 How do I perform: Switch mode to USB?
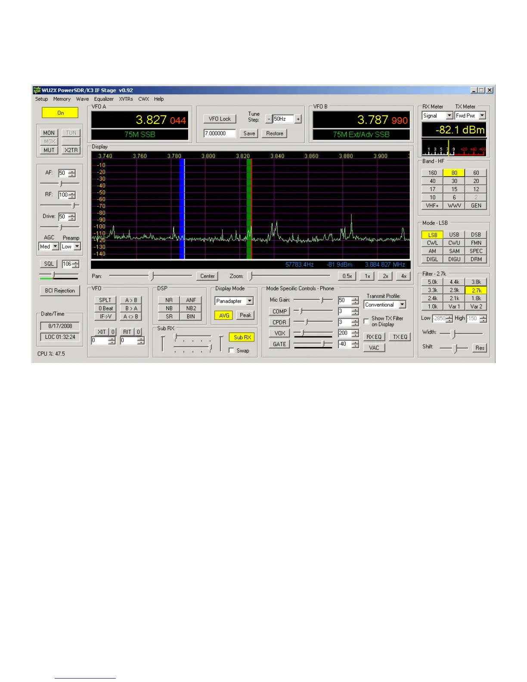[x=454, y=235]
